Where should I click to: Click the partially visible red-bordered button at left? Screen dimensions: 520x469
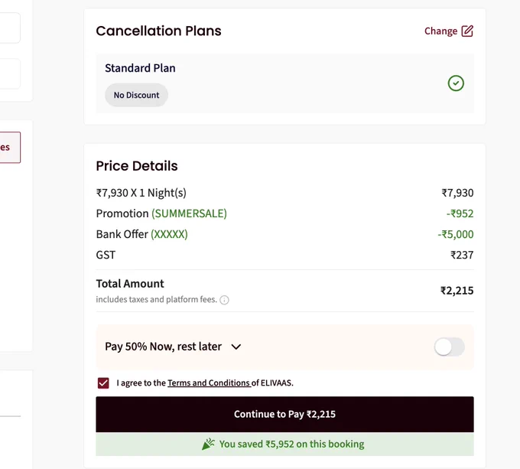pos(10,147)
